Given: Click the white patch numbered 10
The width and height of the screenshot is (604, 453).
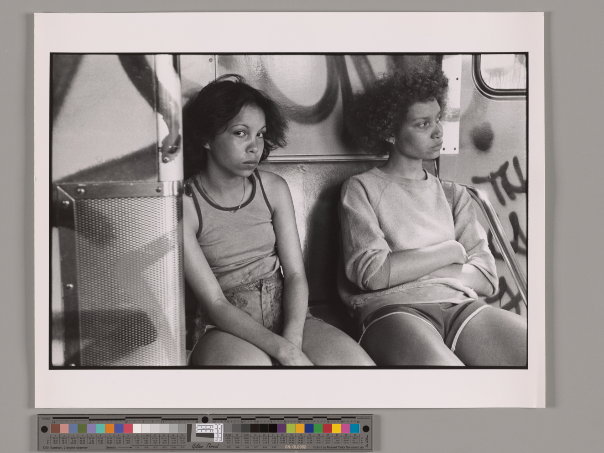Looking at the screenshot, I should (137, 428).
